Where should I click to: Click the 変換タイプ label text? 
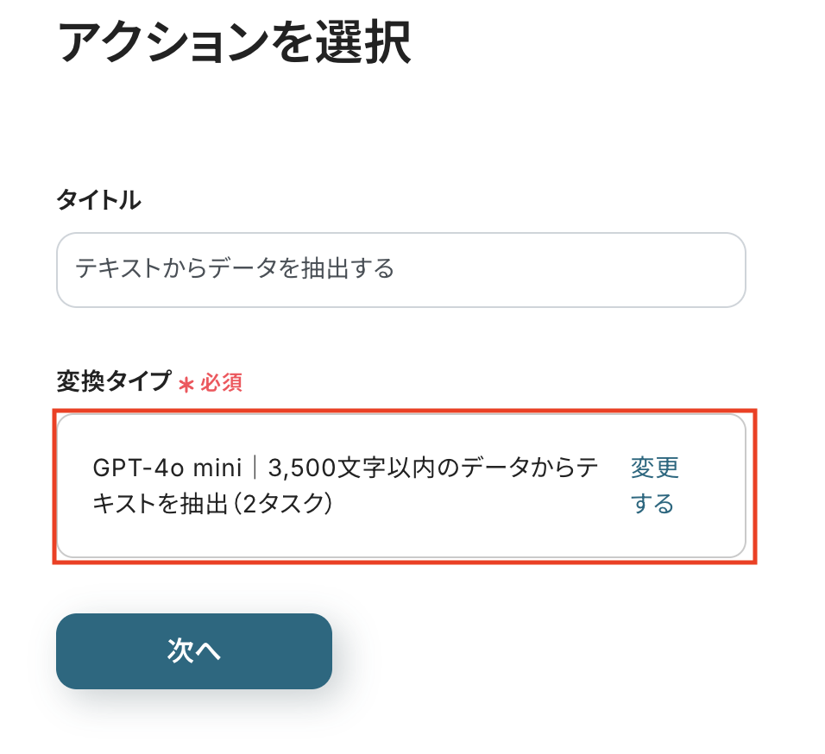pos(114,381)
